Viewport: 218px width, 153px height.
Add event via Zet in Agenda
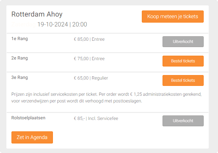point(32,137)
